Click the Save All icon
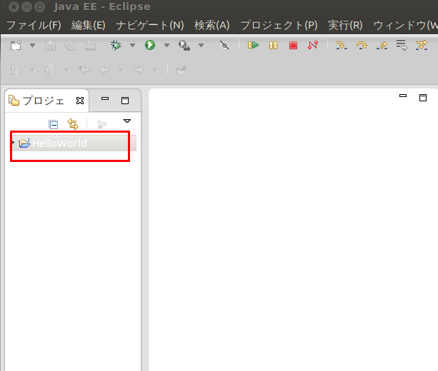438x371 pixels. (x=70, y=45)
